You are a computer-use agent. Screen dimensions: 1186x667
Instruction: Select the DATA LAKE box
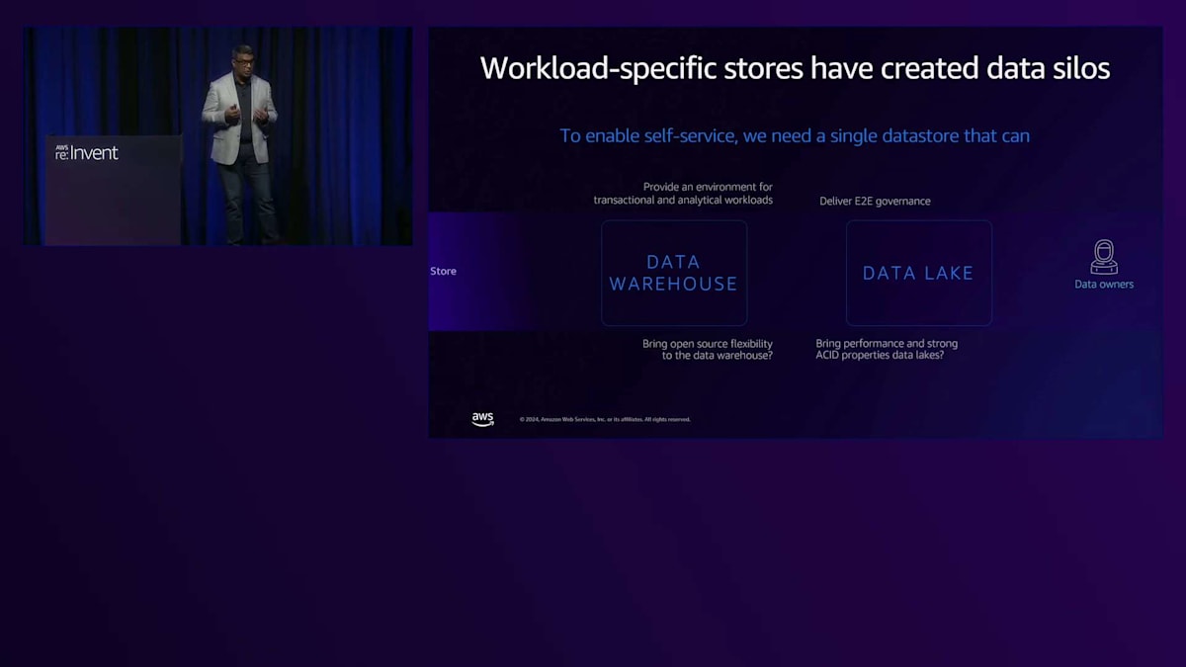coord(919,273)
